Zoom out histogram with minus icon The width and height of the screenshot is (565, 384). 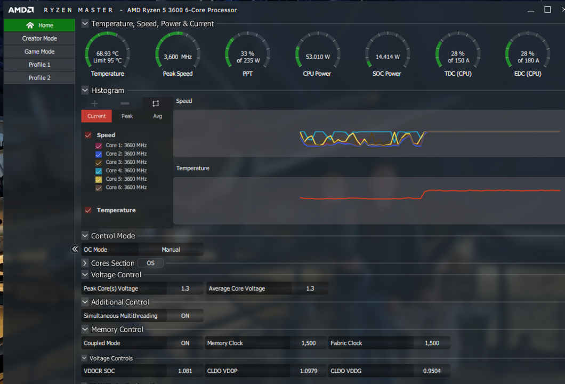125,103
